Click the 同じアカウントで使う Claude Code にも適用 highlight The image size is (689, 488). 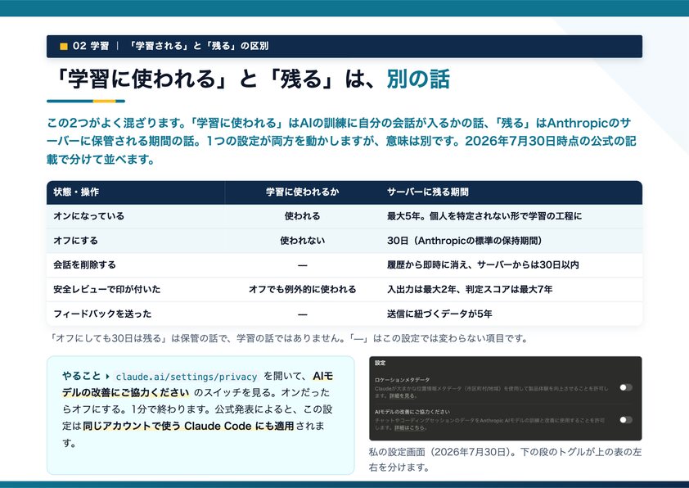pyautogui.click(x=188, y=427)
